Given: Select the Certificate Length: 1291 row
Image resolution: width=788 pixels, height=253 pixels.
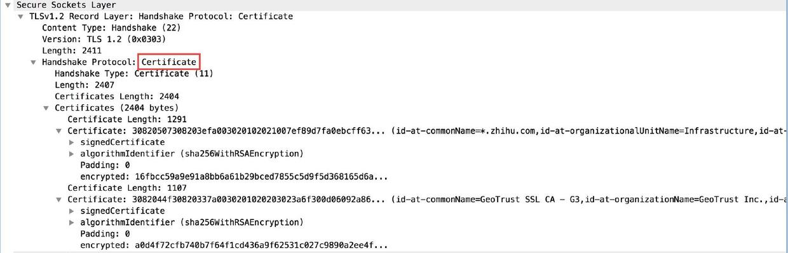Looking at the screenshot, I should [x=394, y=120].
